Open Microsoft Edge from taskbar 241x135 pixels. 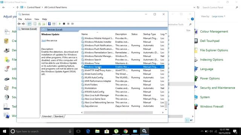click(88, 131)
